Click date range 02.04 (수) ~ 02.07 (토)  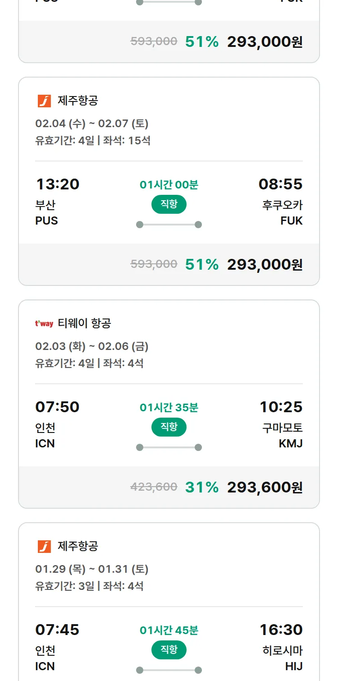[92, 124]
